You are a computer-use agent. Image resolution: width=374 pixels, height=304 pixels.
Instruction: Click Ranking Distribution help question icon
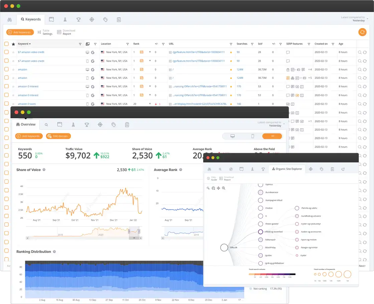point(54,252)
